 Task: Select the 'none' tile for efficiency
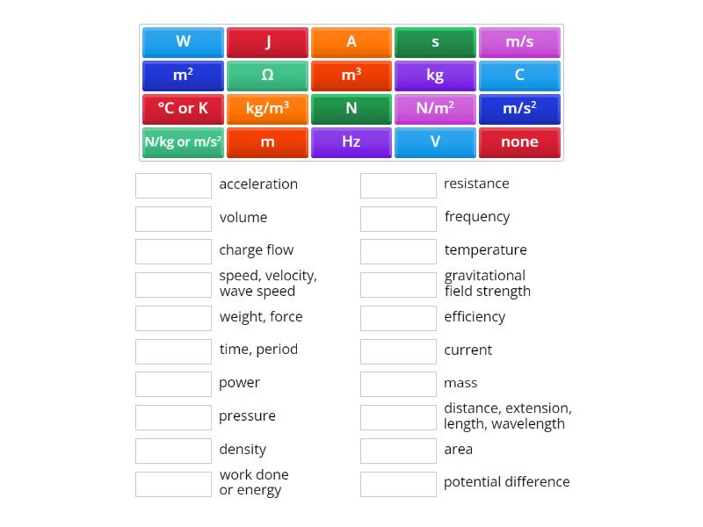tap(519, 141)
